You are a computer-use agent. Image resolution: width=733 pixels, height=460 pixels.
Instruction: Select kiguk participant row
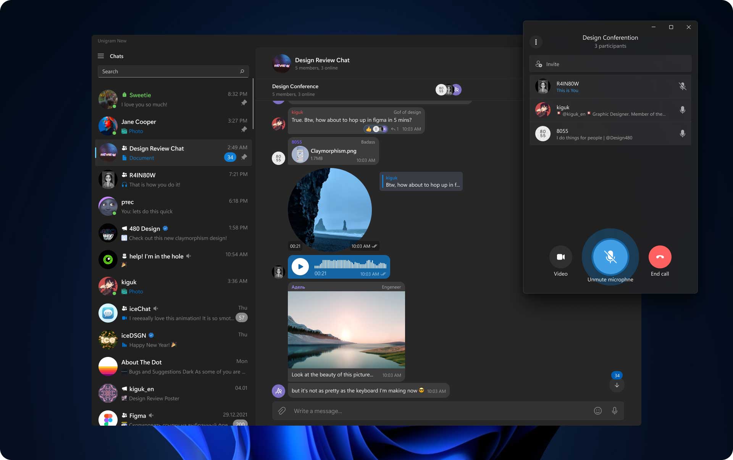pos(610,110)
